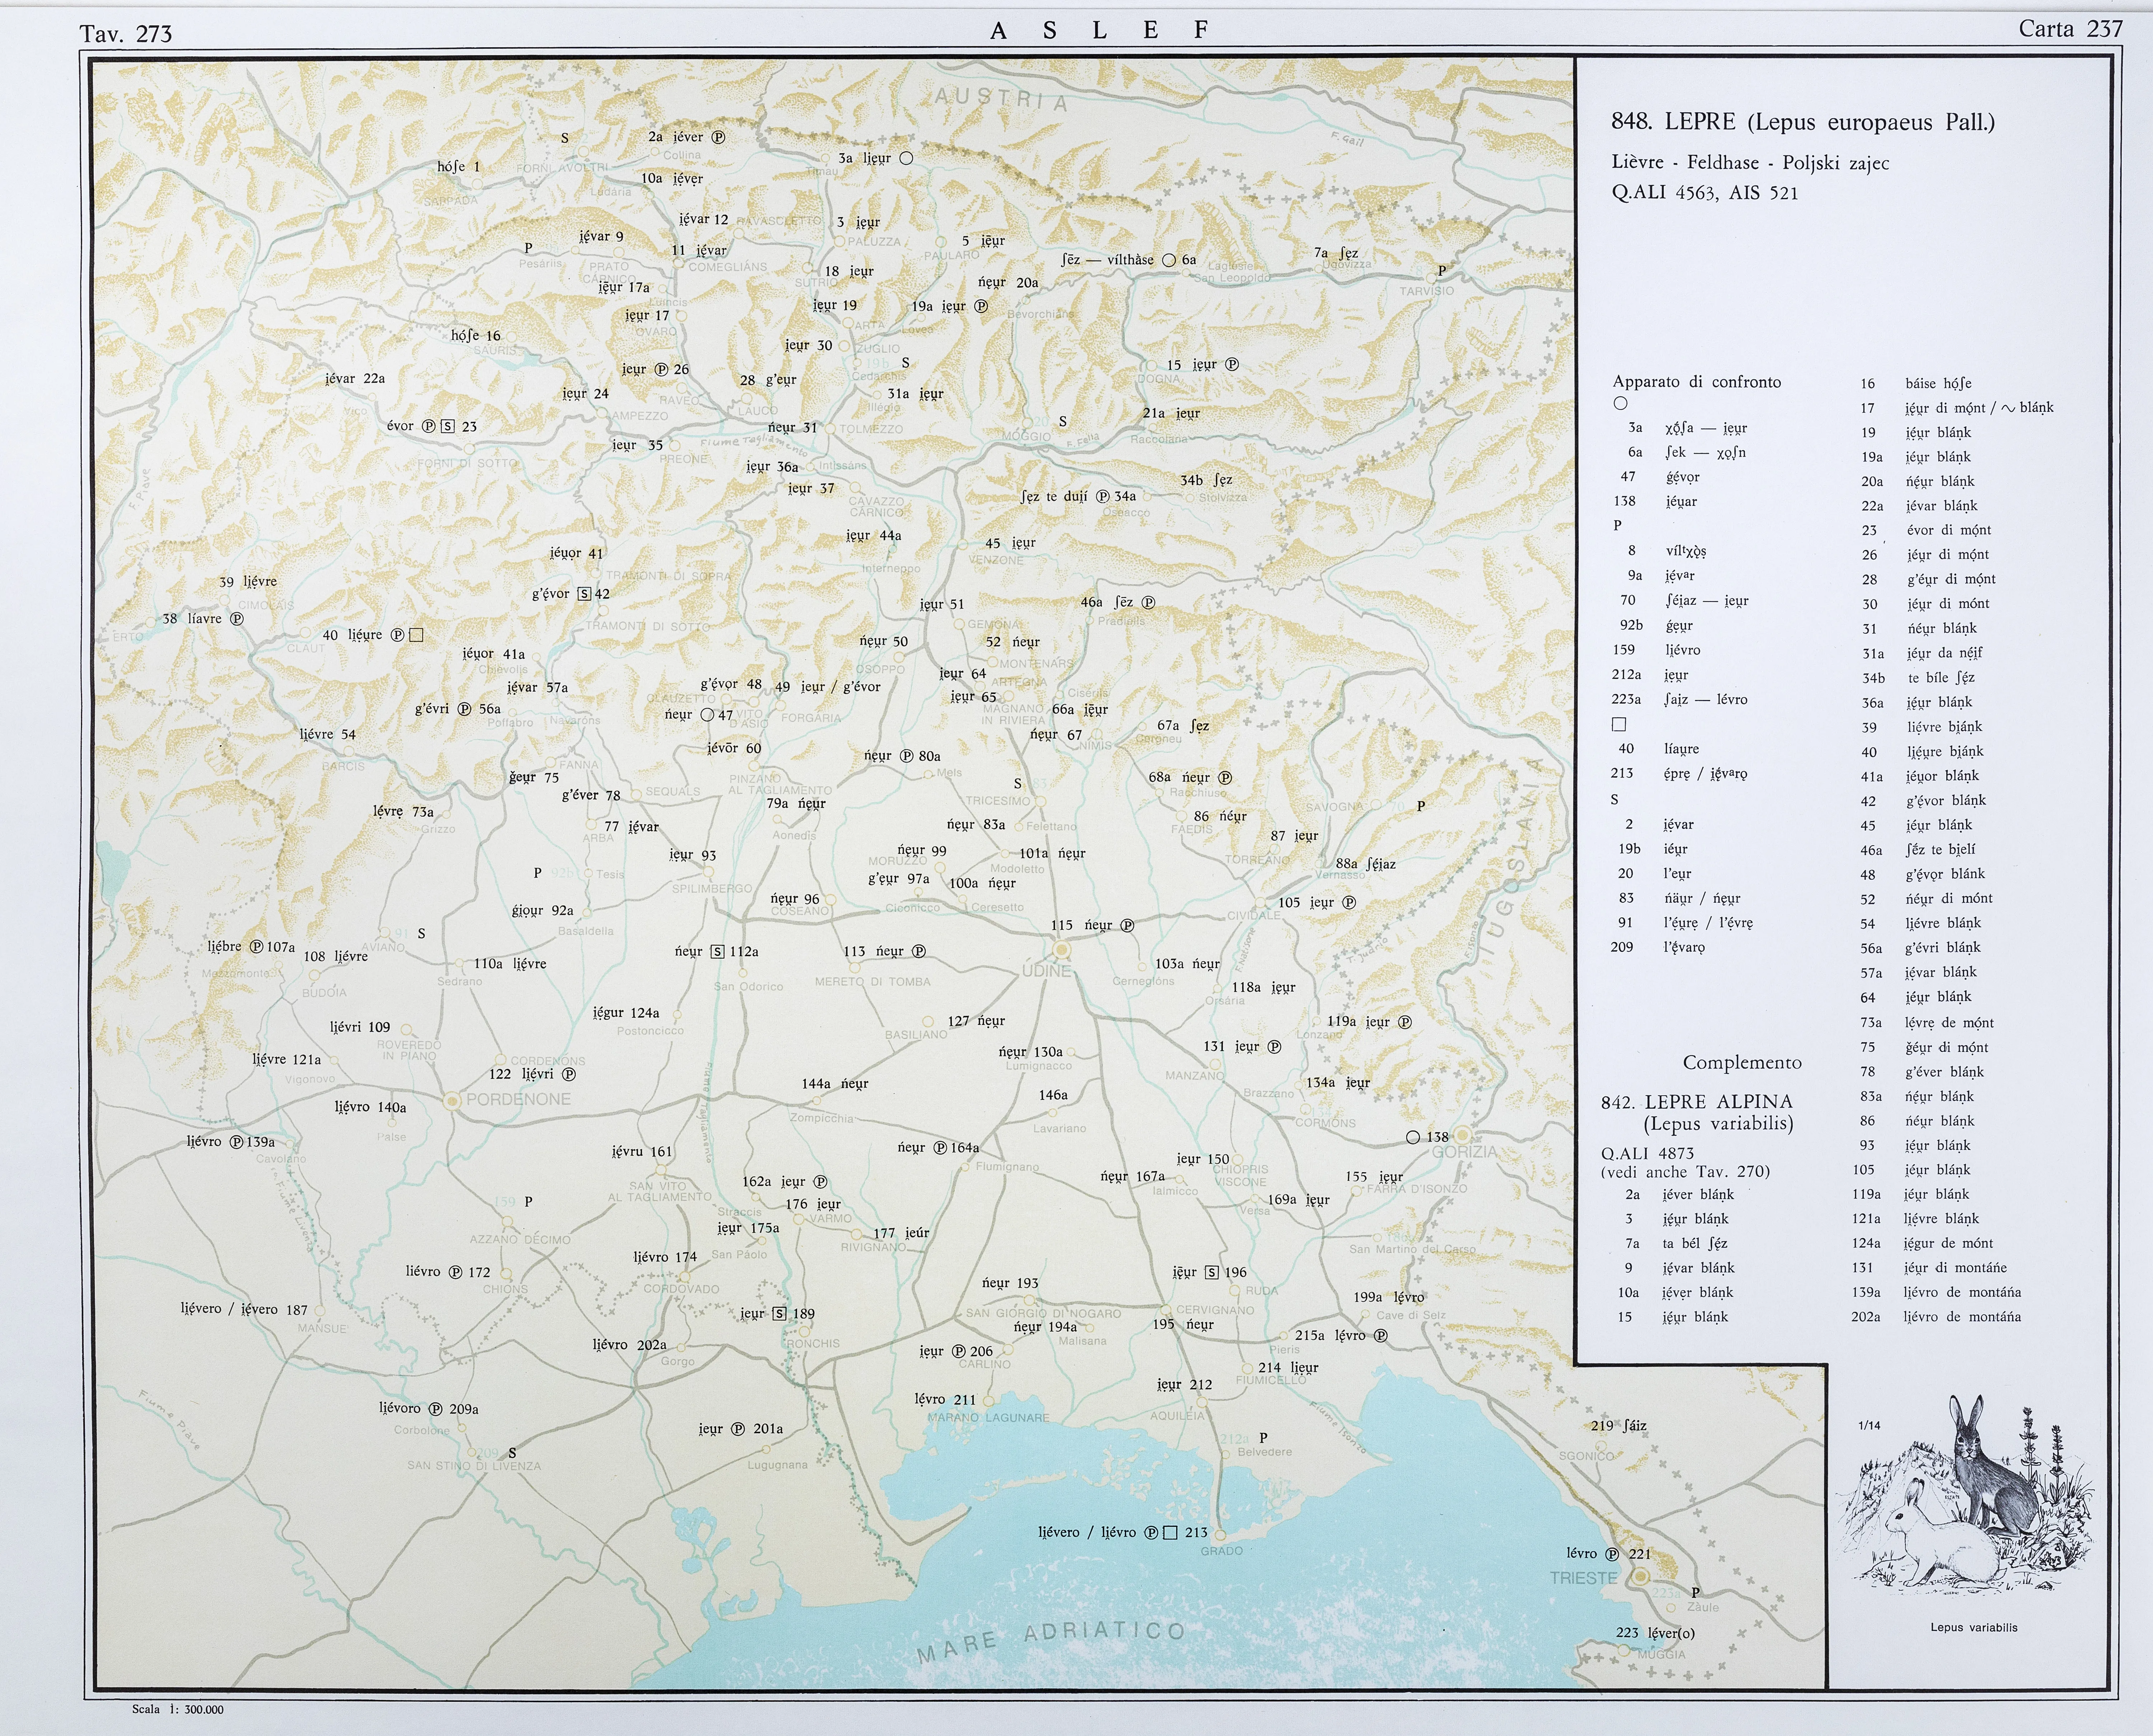Screen dimensions: 2153x1736
Task: Click the Pordenone city marker circle
Action: pyautogui.click(x=452, y=1100)
